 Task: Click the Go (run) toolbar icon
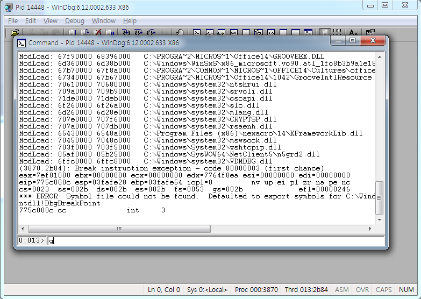[71, 32]
